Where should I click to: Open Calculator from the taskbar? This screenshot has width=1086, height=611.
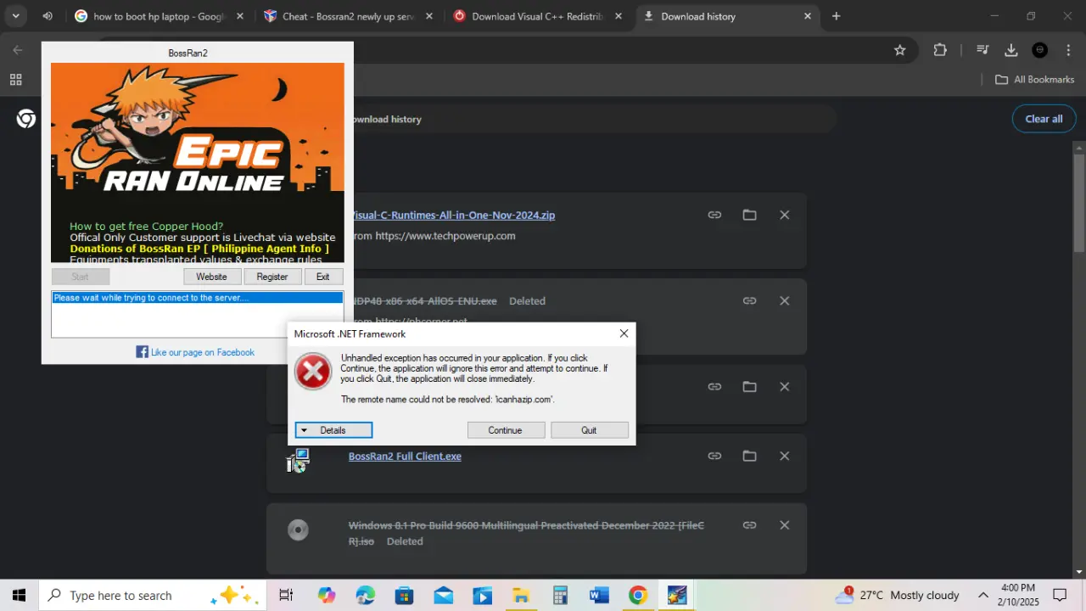(560, 595)
